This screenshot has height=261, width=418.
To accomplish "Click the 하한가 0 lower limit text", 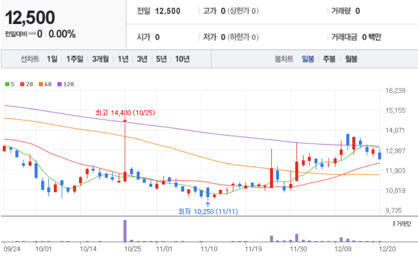I will click(x=243, y=37).
